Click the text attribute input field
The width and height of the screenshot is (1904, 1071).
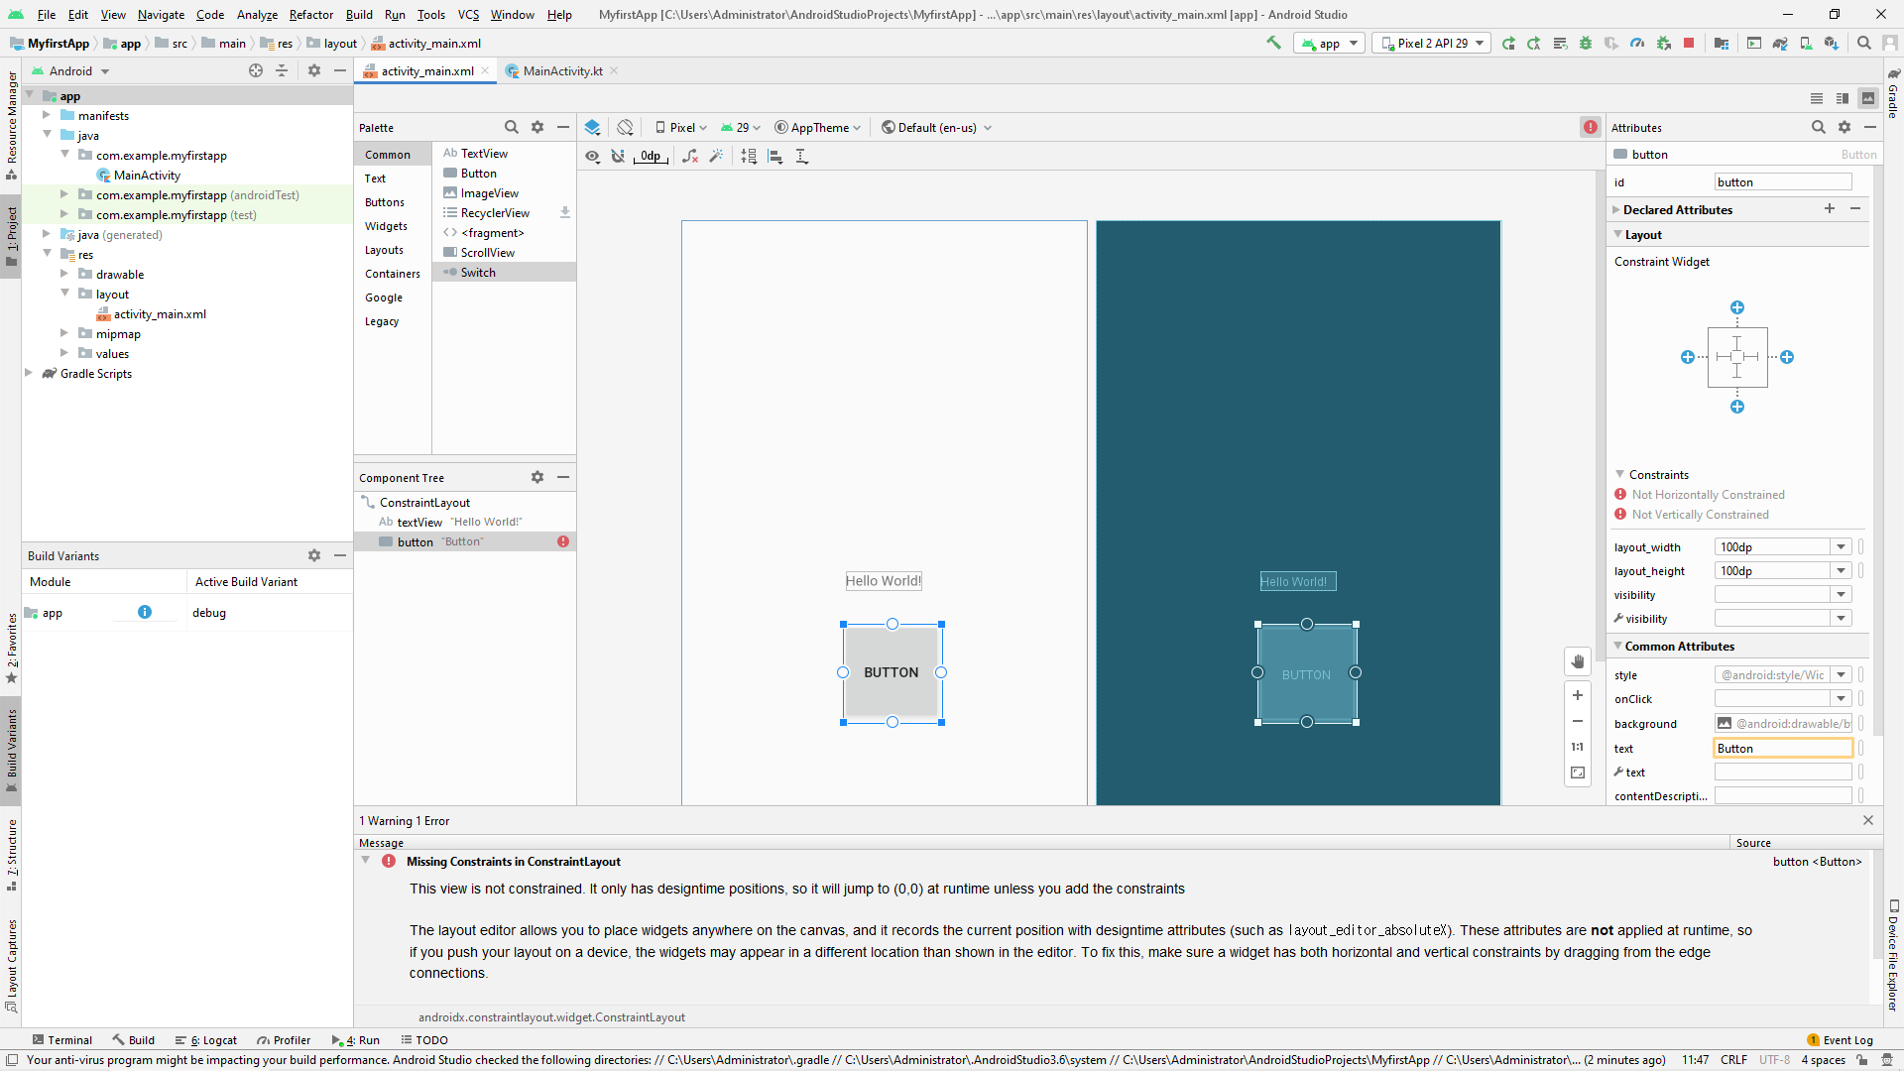1782,749
